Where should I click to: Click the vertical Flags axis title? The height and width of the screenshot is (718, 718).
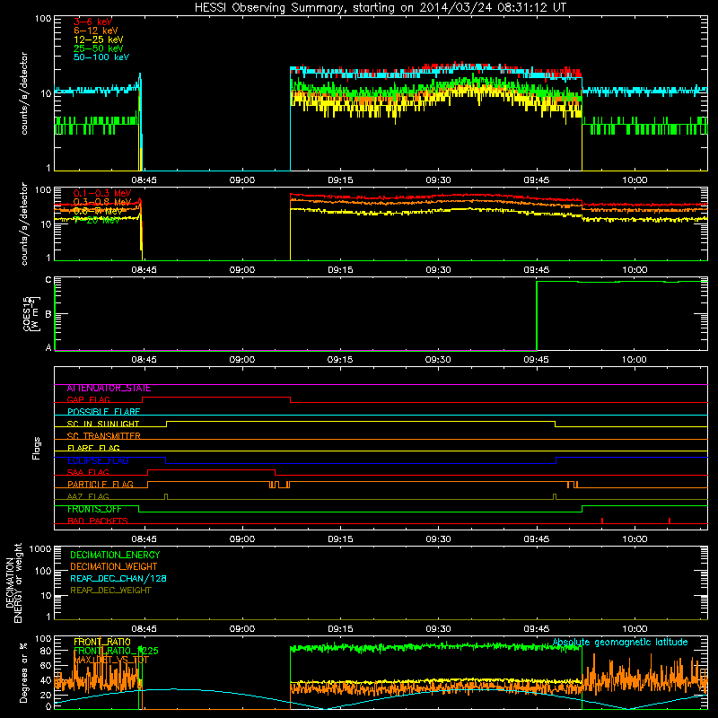37,448
